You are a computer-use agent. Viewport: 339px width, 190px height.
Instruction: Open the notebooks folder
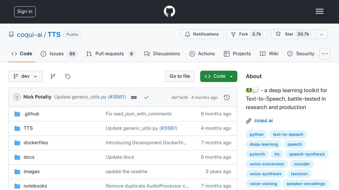[x=35, y=186]
